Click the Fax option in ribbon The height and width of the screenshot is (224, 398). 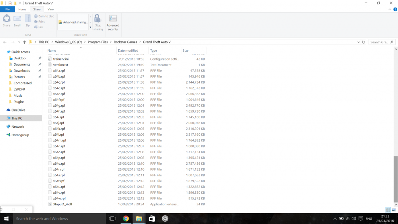[x=38, y=27]
